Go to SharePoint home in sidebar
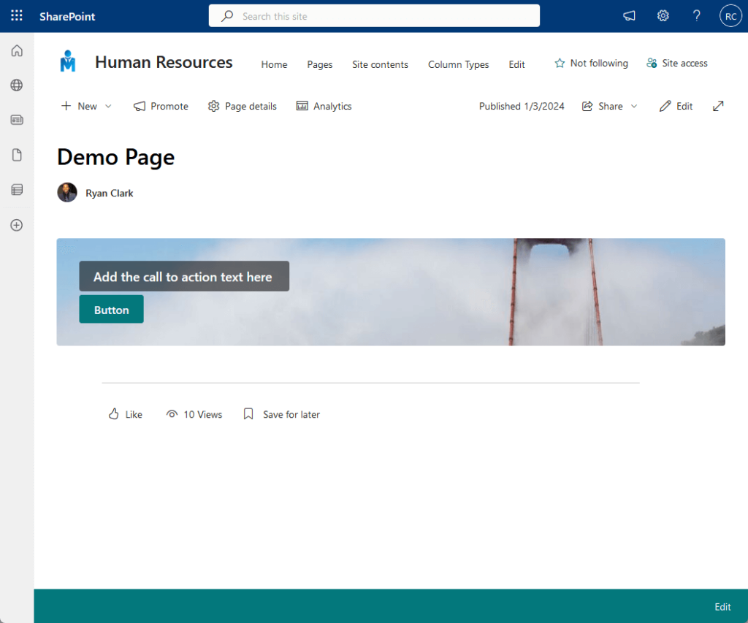This screenshot has width=748, height=623. click(17, 50)
